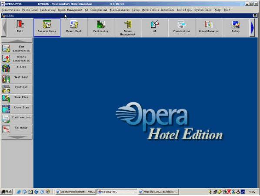The image size is (260, 196).
Task: Open the Front Desk toolbar module
Action: pos(74,27)
